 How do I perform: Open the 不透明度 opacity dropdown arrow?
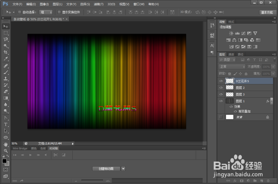273,67
